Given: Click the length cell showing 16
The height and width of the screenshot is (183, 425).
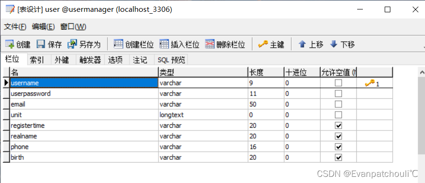Looking at the screenshot, I should point(266,147).
